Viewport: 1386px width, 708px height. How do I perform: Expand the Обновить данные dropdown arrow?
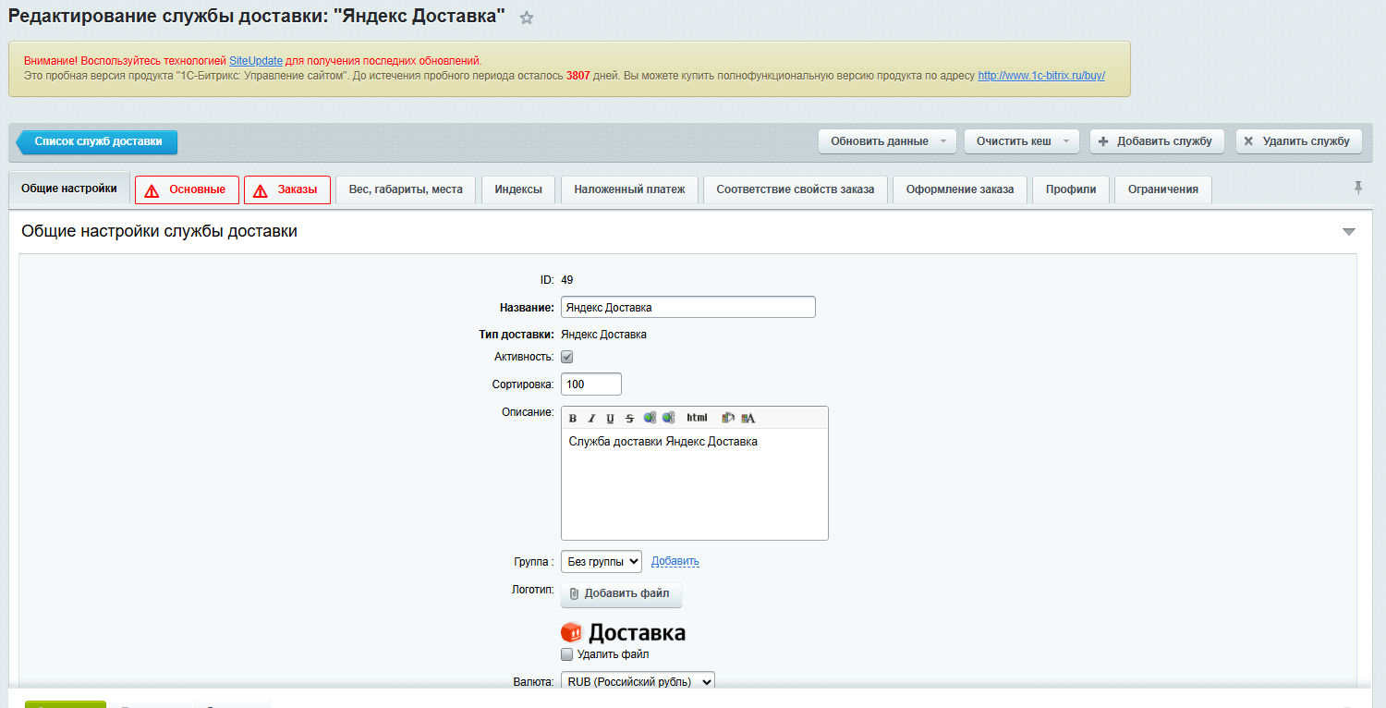942,141
